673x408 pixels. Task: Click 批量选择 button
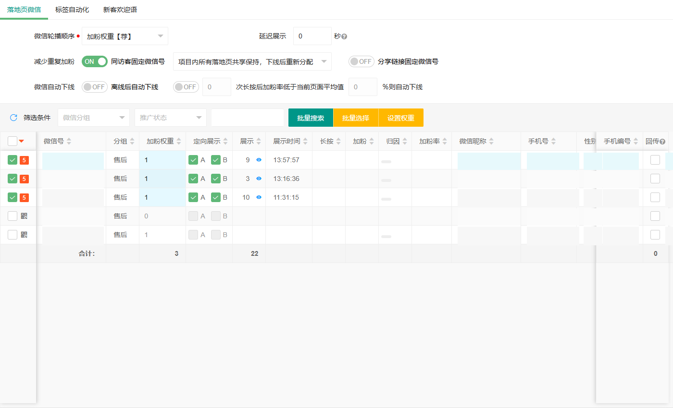tap(356, 118)
